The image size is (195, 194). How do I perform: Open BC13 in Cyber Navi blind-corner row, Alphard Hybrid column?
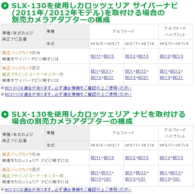pos(165,77)
